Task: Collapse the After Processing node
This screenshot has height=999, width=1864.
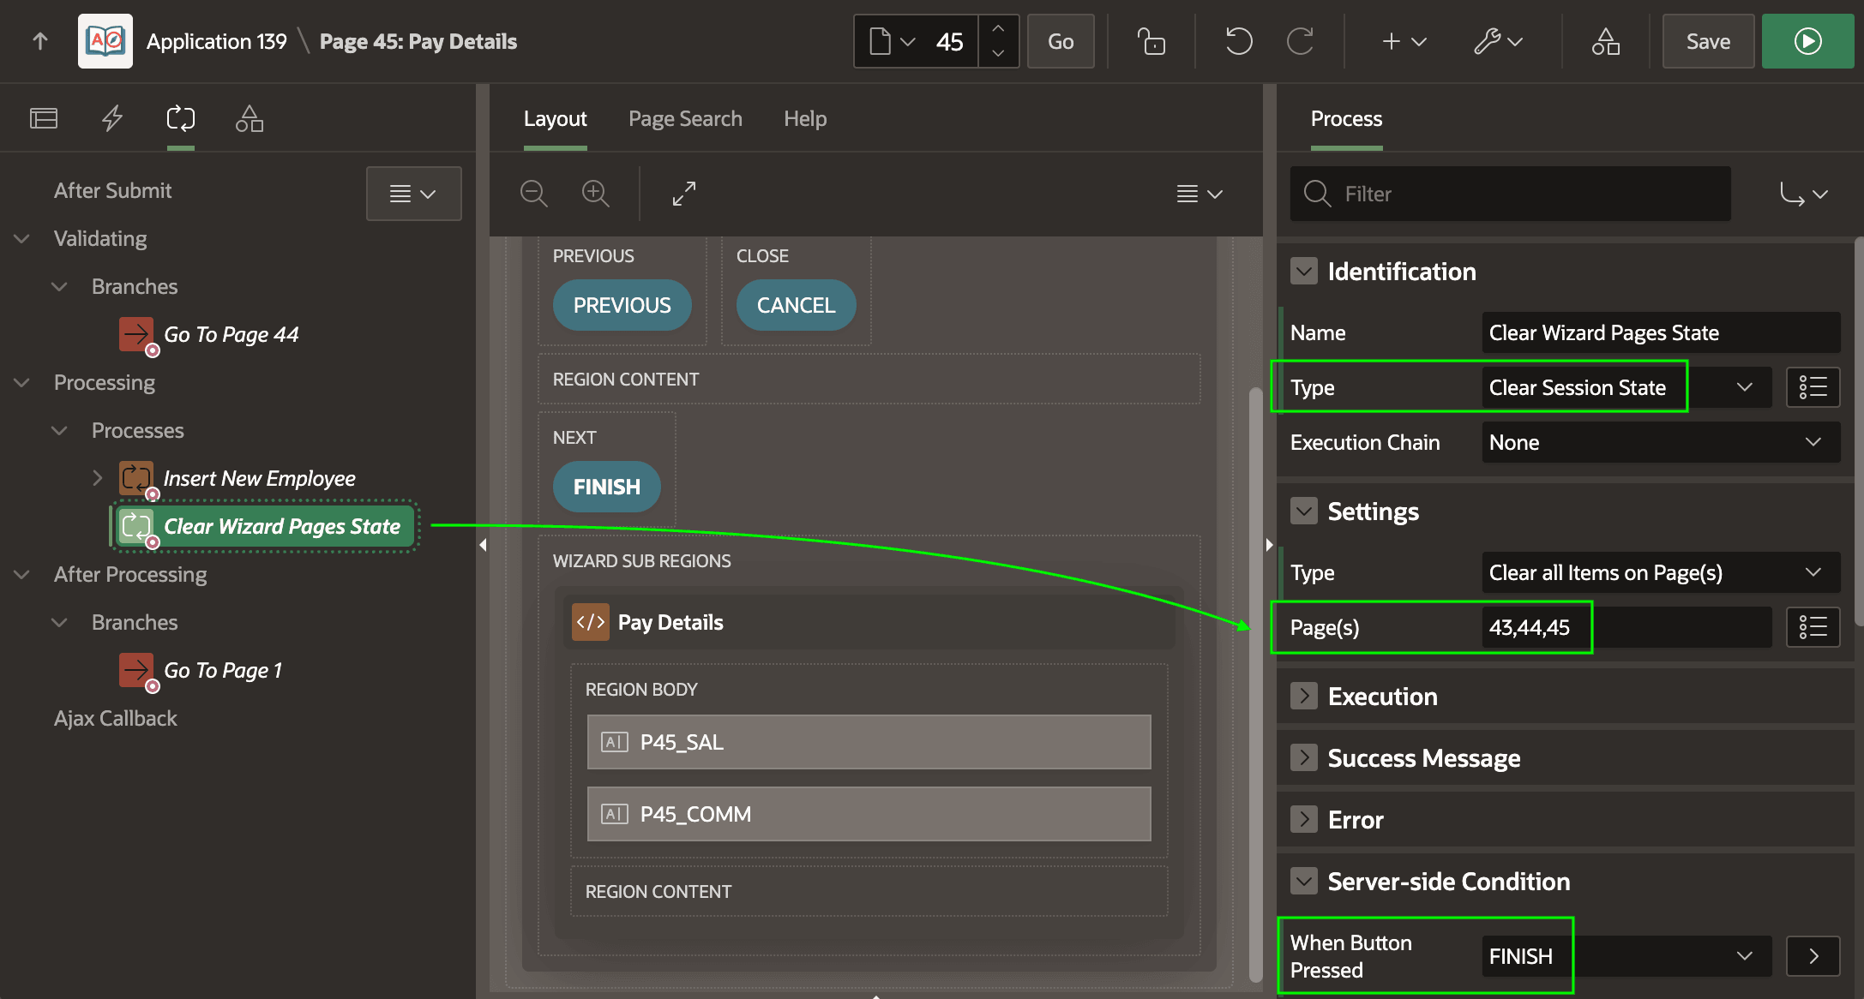Action: [x=22, y=574]
